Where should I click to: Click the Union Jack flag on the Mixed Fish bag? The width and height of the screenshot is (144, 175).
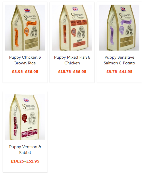point(75,9)
